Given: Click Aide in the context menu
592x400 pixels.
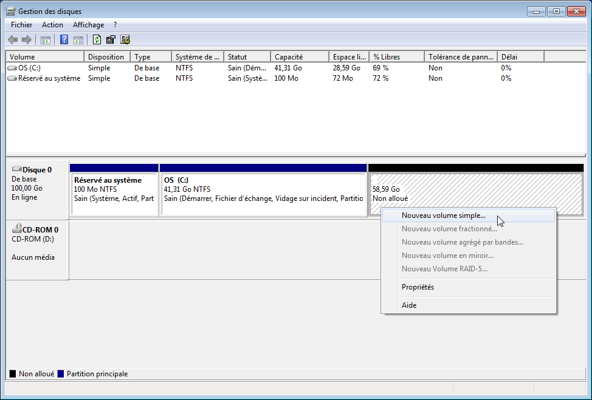Looking at the screenshot, I should click(469, 305).
